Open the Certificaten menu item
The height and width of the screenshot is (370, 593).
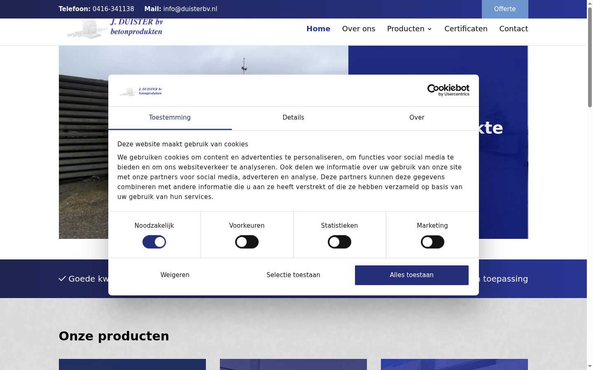(466, 29)
